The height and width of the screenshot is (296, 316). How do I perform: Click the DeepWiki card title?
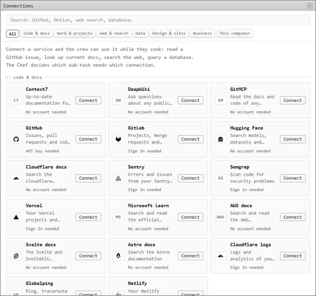coord(139,89)
